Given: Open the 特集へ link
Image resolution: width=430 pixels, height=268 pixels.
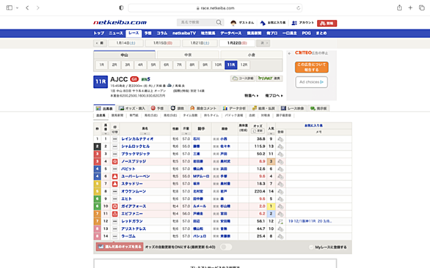Looking at the screenshot, I should [x=251, y=95].
